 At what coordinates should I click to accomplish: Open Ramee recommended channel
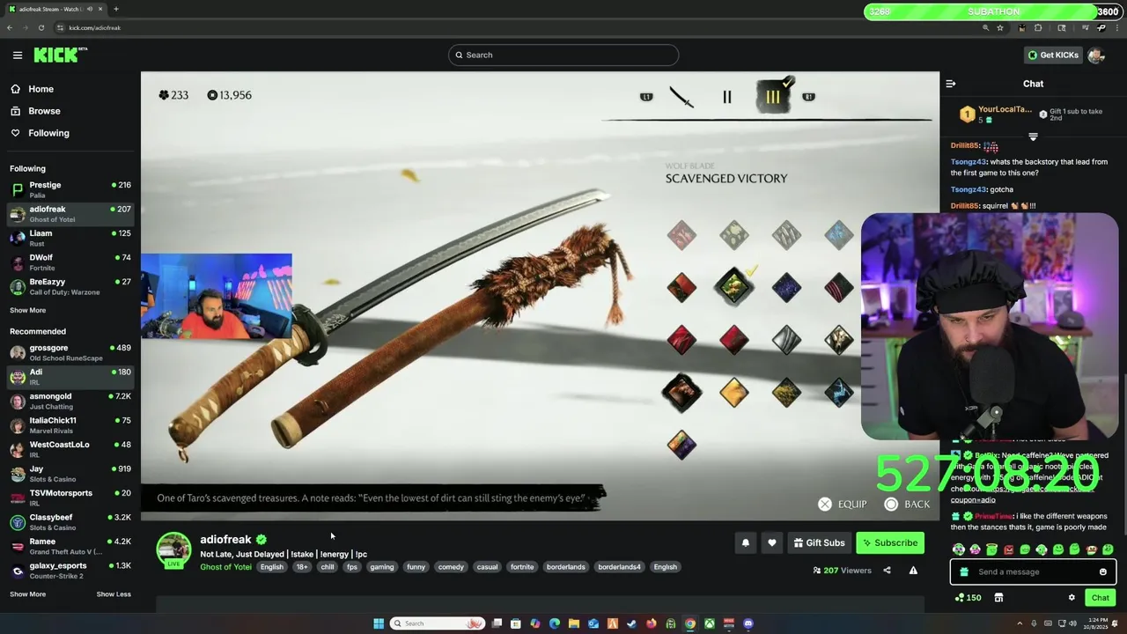pos(70,546)
